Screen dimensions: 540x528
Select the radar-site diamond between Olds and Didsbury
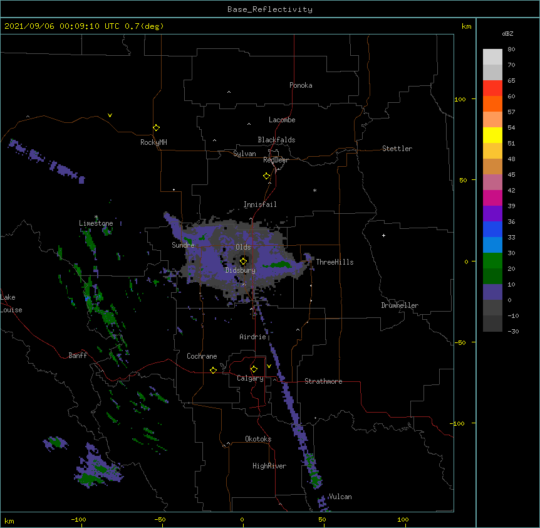[243, 261]
